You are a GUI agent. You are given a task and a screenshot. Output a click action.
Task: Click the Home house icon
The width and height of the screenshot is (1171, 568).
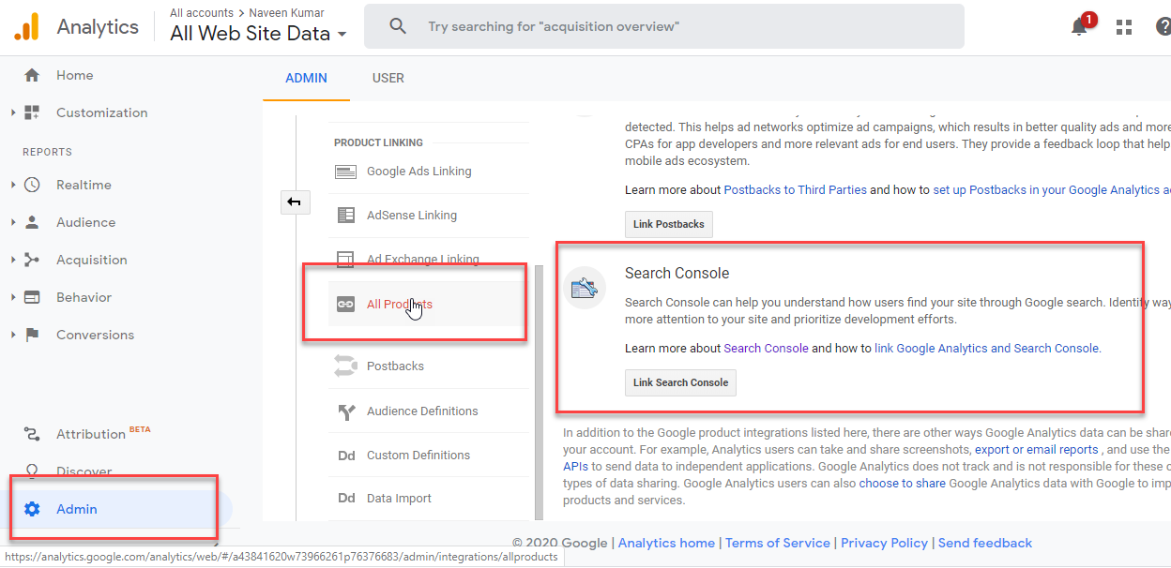[x=32, y=75]
